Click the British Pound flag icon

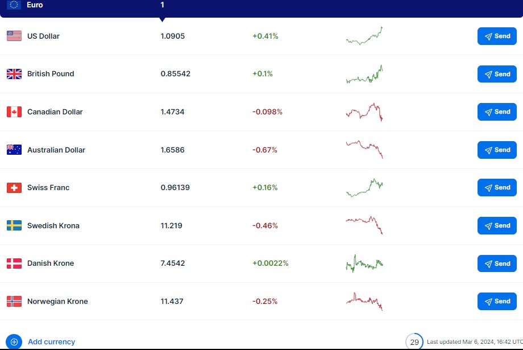pyautogui.click(x=14, y=74)
